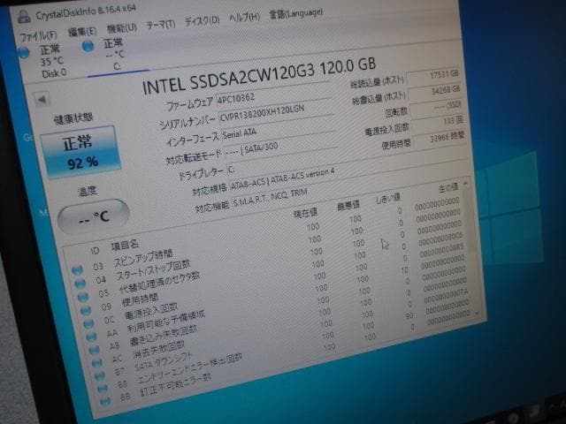Click power on hours value 32966 時間
The height and width of the screenshot is (424, 566).
[x=440, y=139]
